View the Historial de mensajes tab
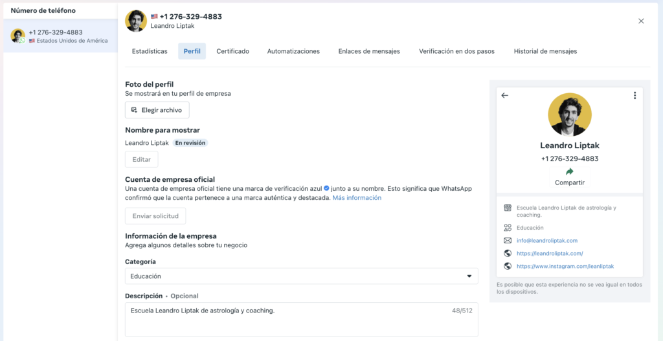The image size is (663, 341). pos(545,51)
